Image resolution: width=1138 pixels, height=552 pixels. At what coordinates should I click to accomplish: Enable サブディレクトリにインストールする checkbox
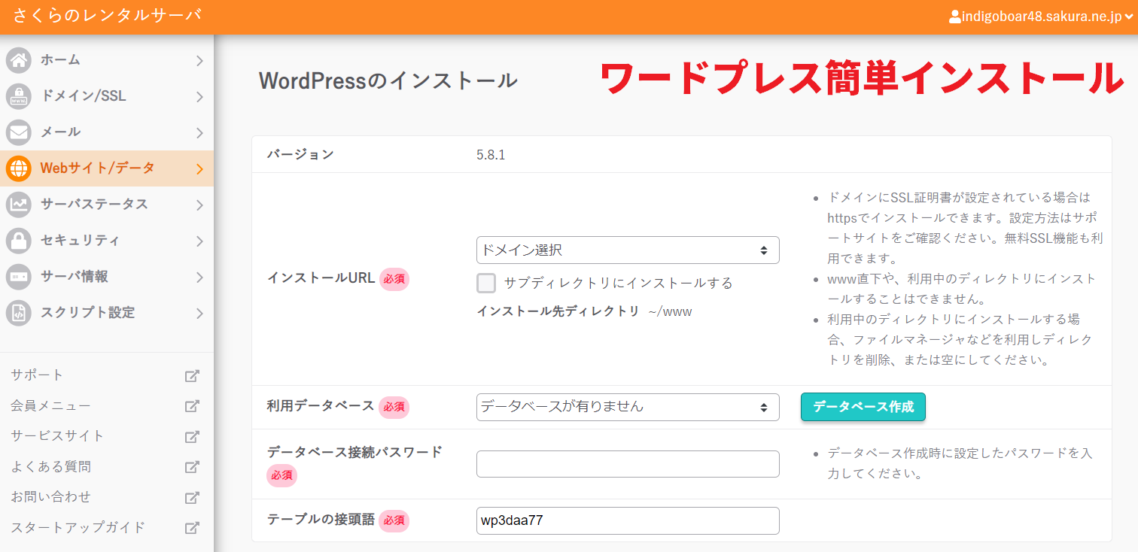[486, 283]
